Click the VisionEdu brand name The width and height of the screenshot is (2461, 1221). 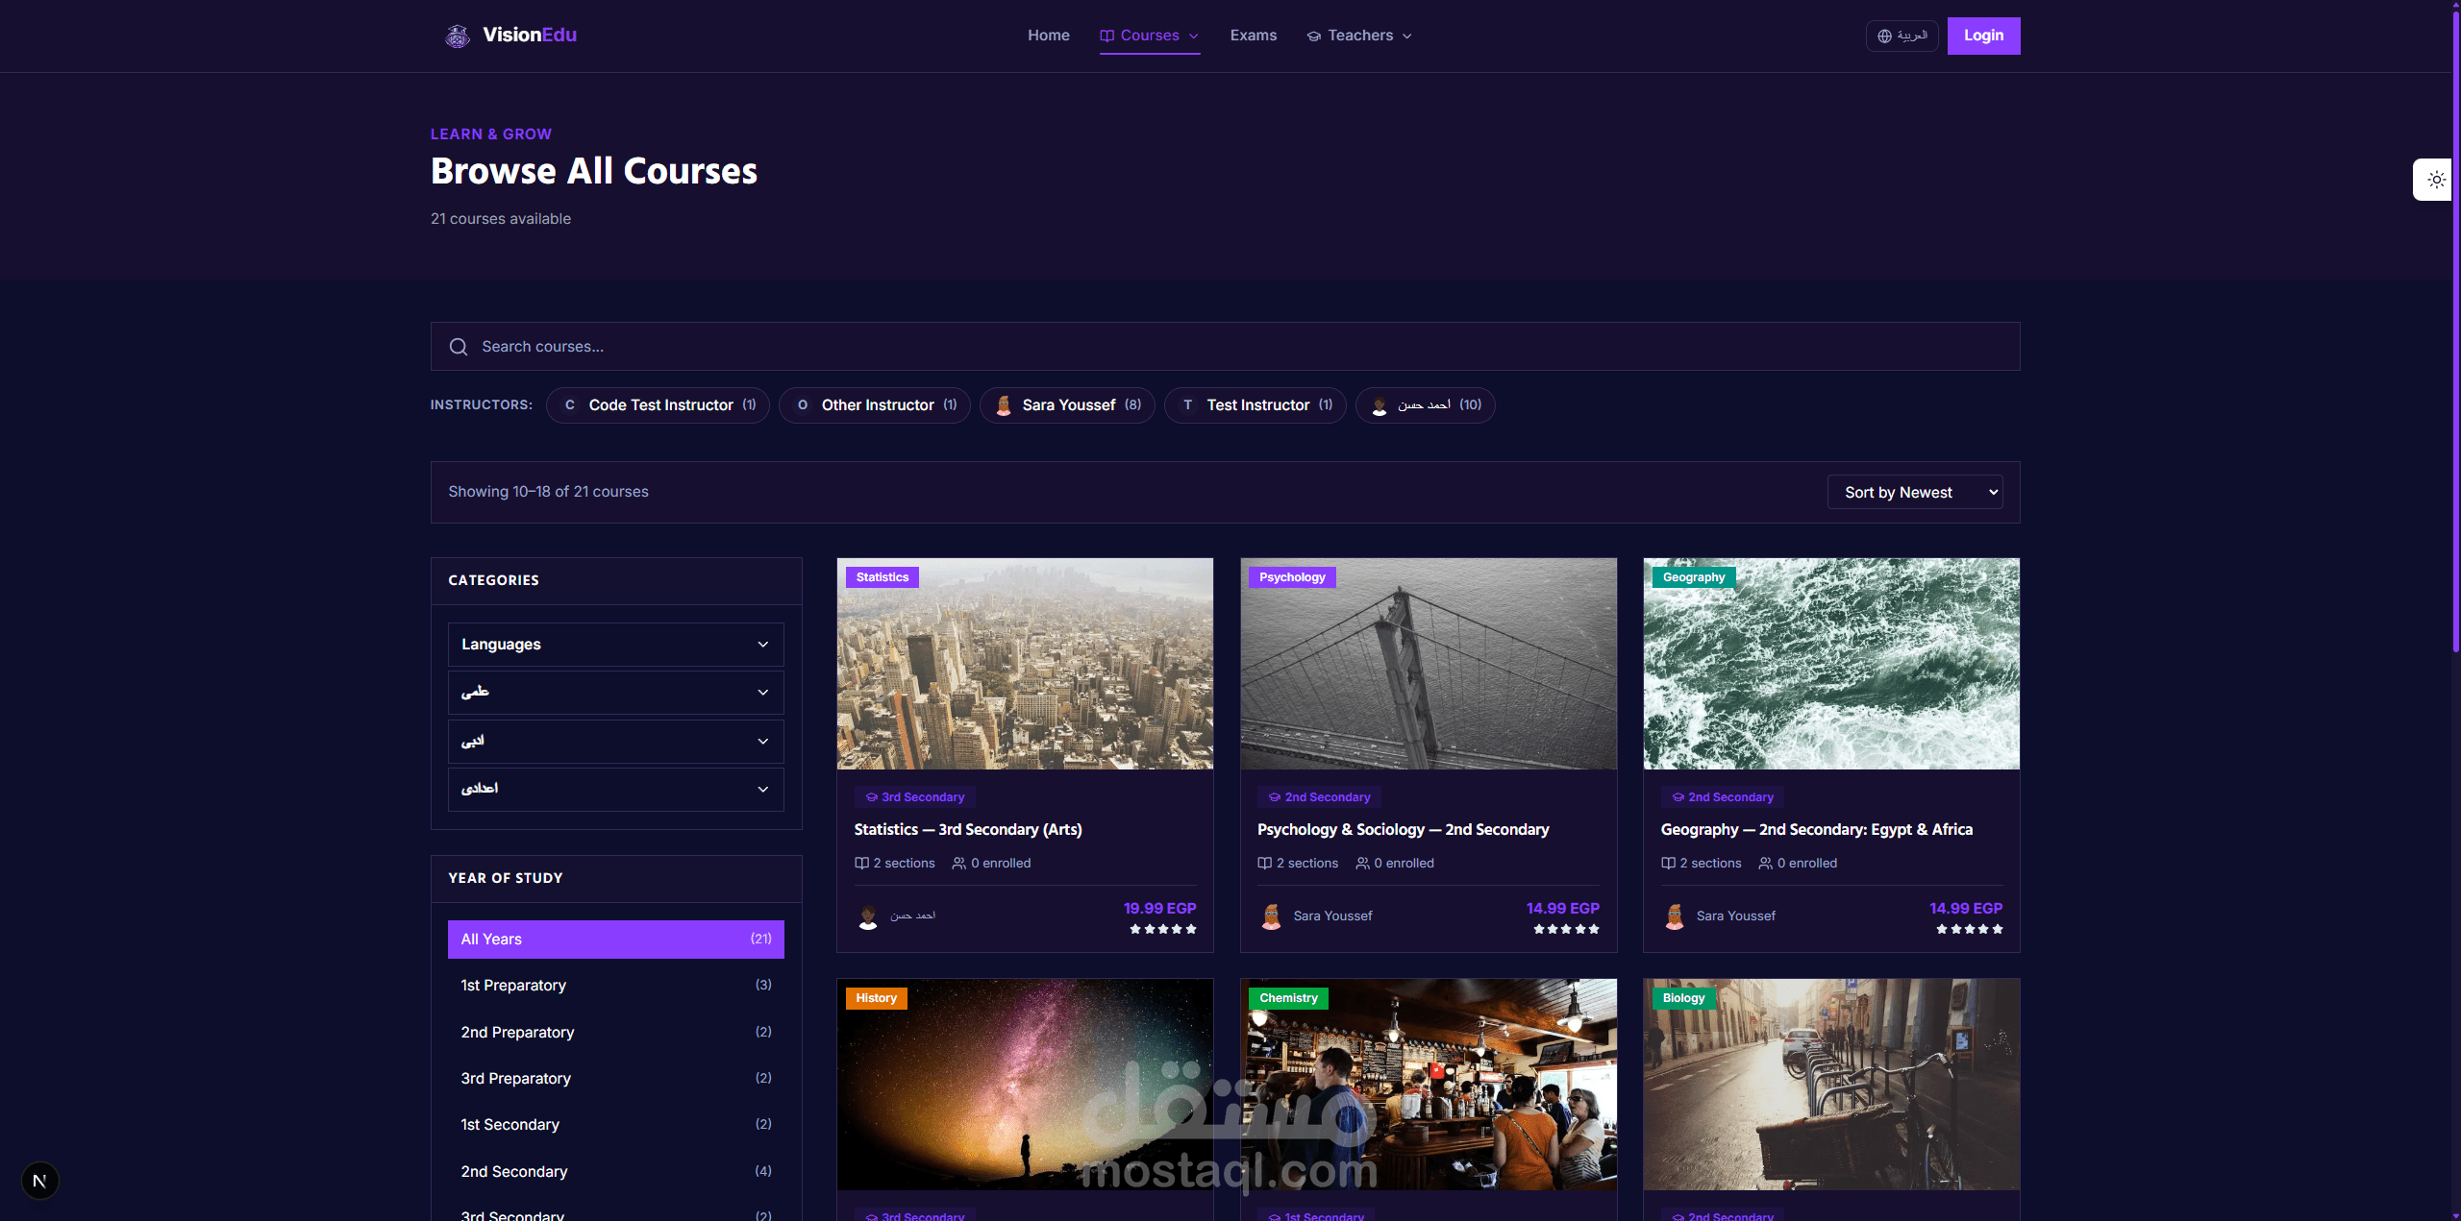[530, 36]
